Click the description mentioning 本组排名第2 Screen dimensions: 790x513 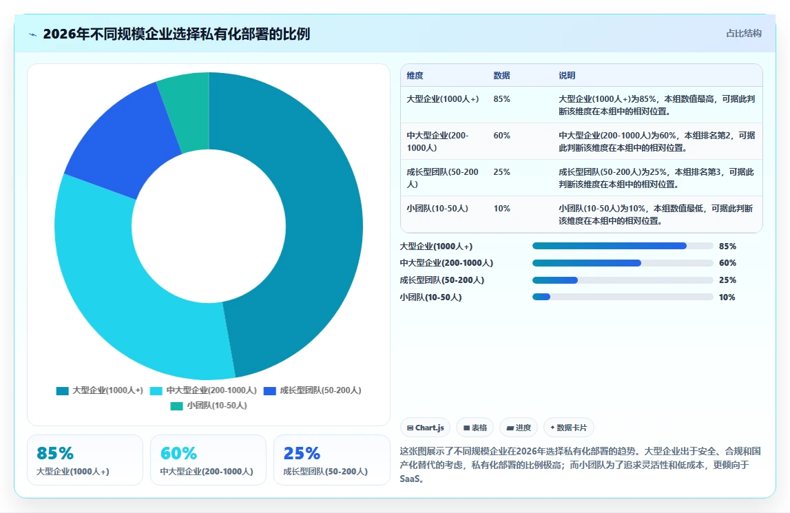click(x=656, y=142)
